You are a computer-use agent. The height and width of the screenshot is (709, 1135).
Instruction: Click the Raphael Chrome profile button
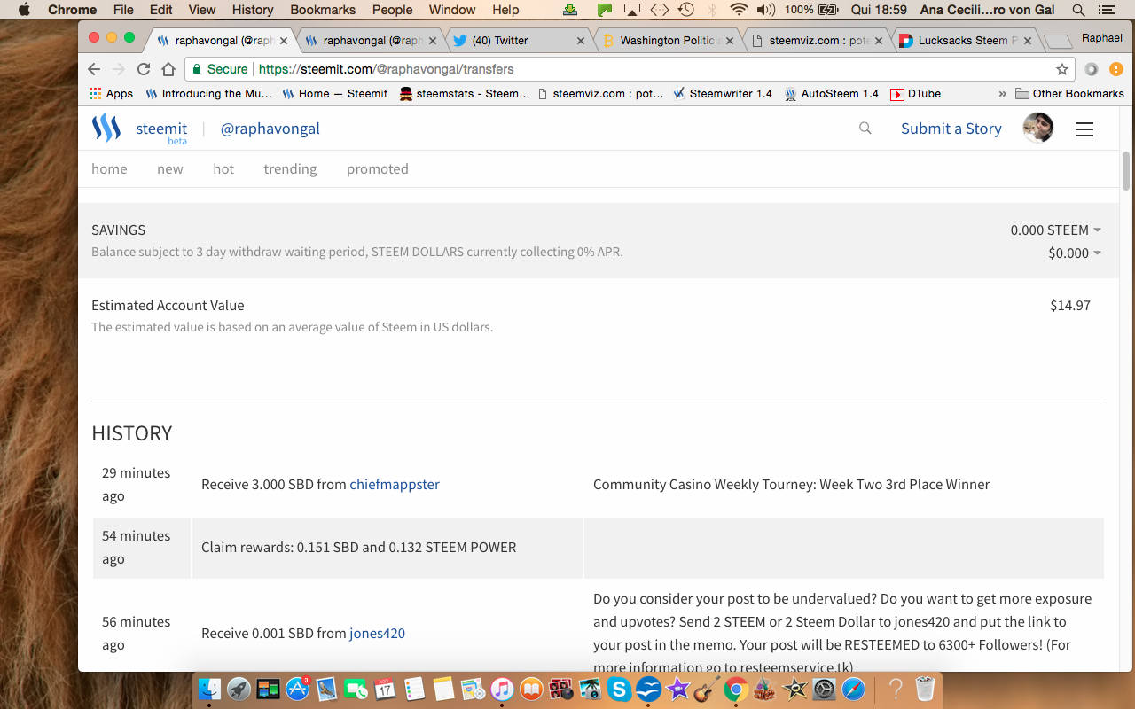click(1102, 38)
